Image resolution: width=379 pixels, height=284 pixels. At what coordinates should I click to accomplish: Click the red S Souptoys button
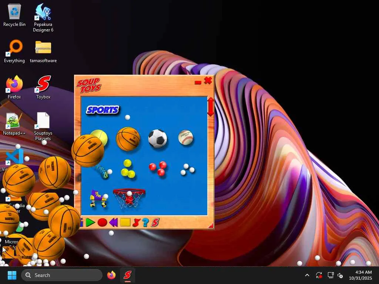pos(155,222)
